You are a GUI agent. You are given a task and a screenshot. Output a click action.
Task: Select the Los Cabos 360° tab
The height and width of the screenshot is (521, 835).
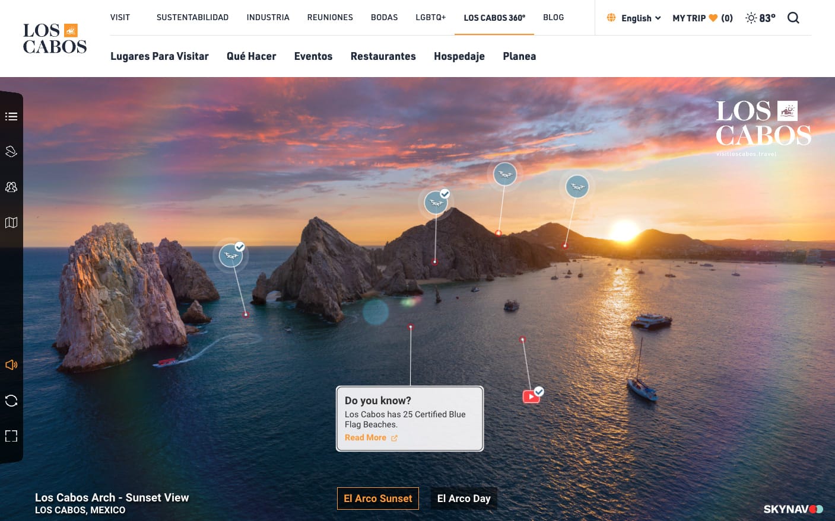point(494,18)
